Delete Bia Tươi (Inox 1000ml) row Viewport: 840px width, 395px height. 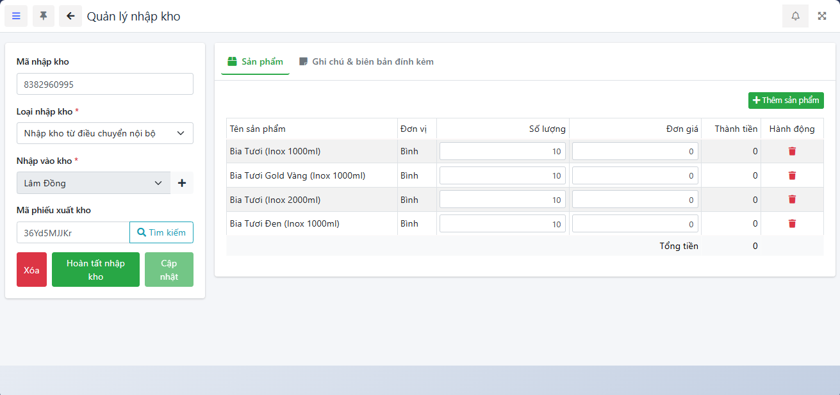pyautogui.click(x=792, y=151)
